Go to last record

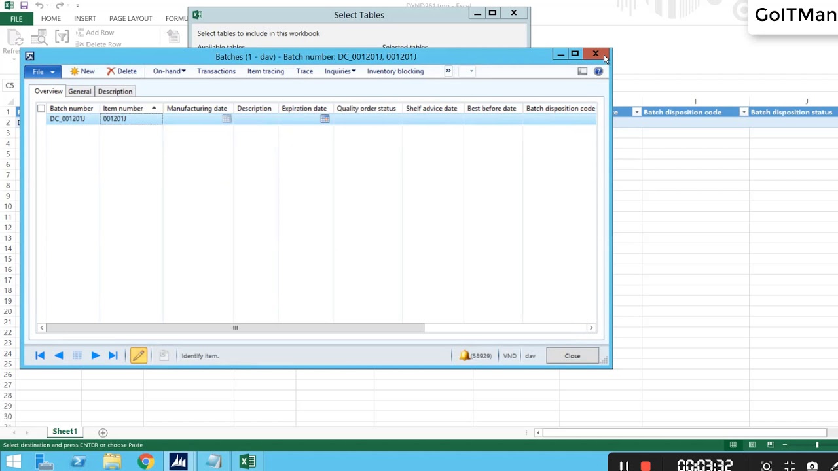tap(113, 355)
